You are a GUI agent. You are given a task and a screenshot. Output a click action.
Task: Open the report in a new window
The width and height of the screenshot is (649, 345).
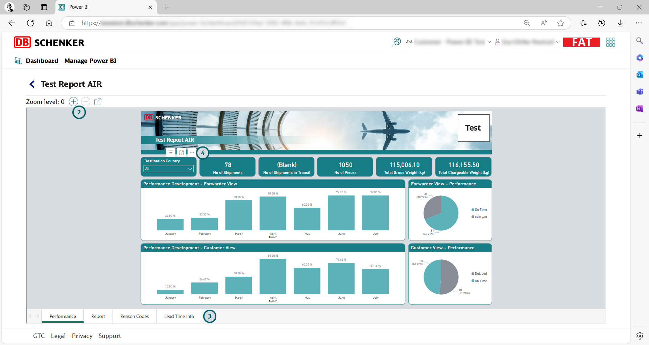pos(98,101)
